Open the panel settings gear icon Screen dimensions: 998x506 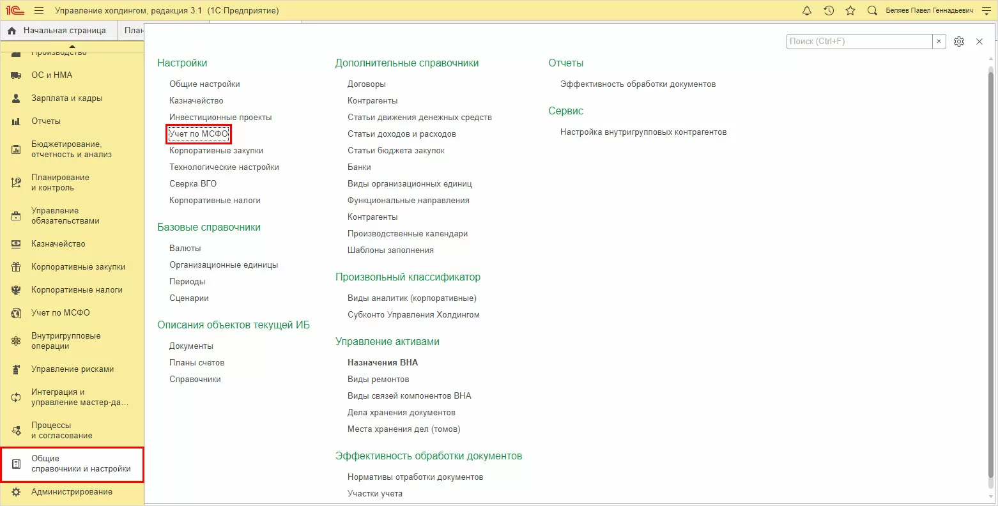(x=959, y=42)
